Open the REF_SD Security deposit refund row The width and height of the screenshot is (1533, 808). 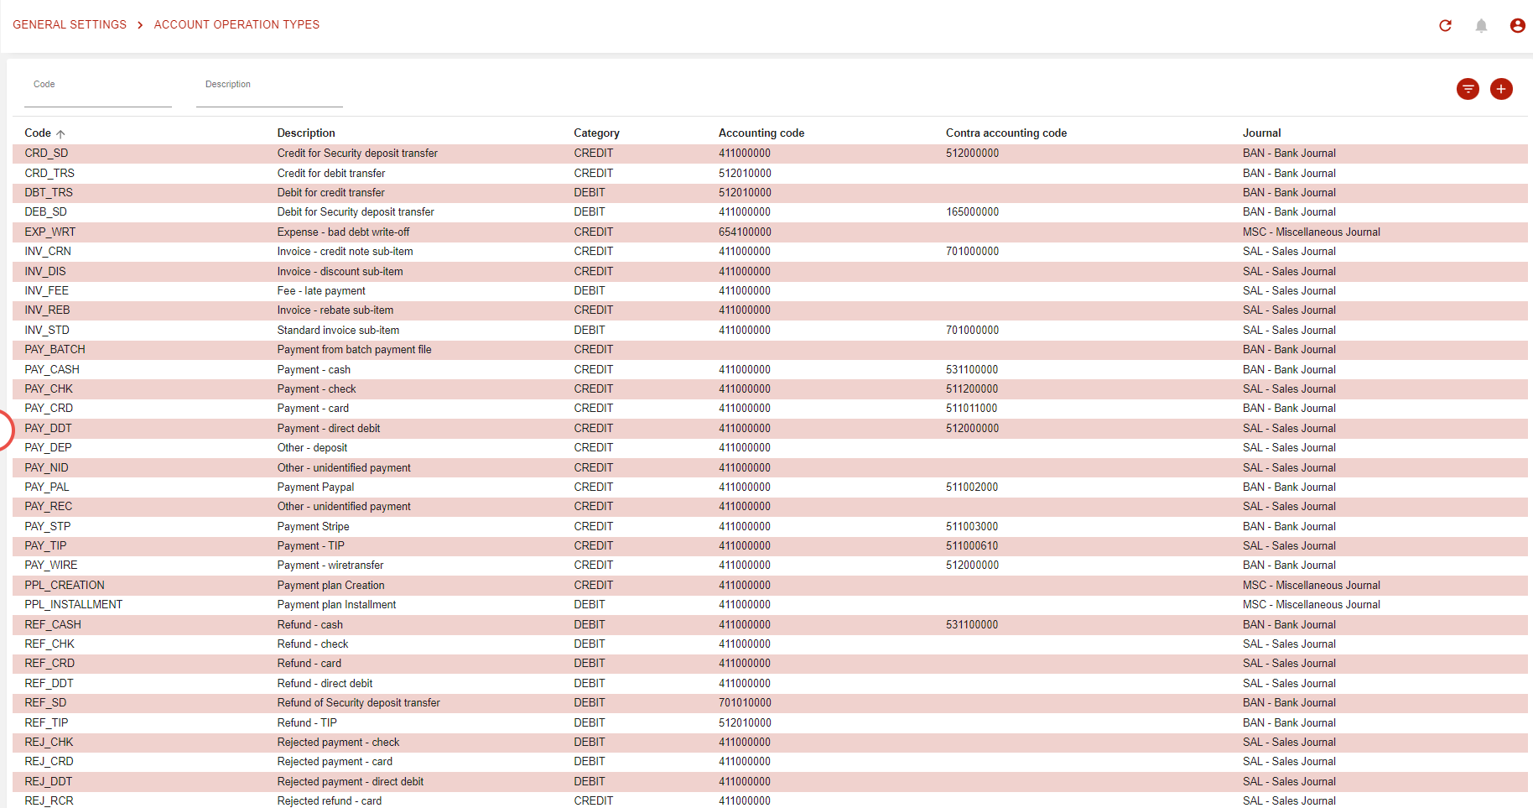click(46, 703)
